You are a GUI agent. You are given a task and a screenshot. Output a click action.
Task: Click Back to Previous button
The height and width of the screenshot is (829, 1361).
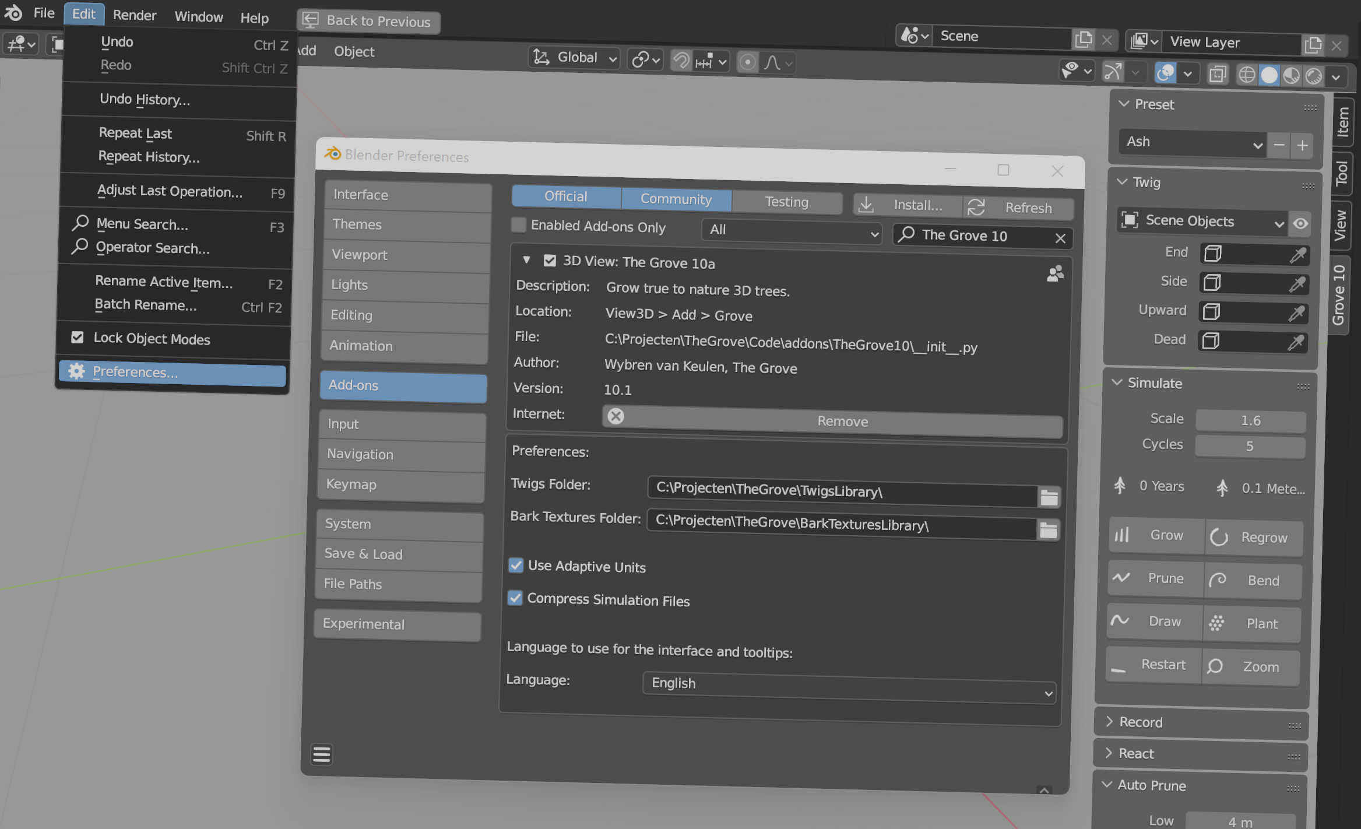tap(368, 22)
